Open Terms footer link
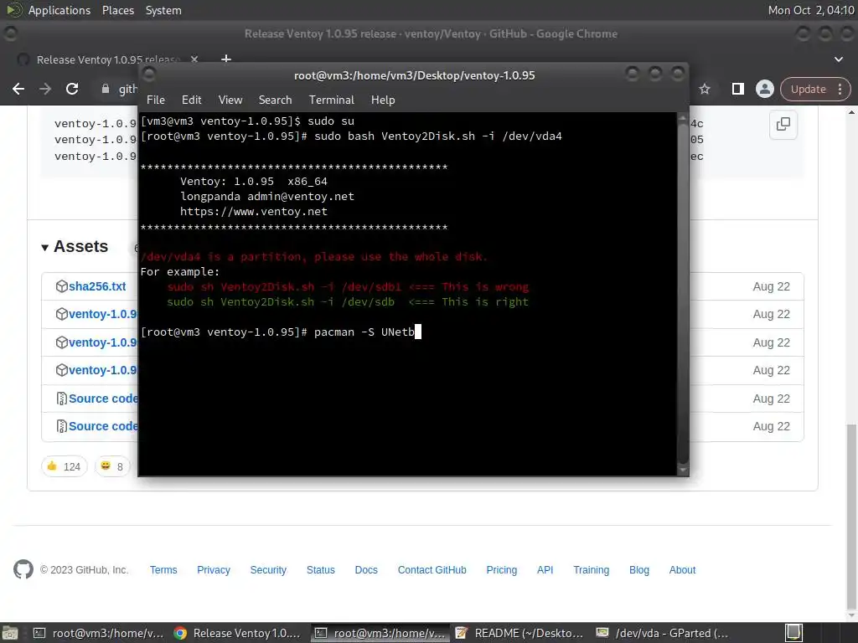Viewport: 858px width, 643px height. point(163,569)
